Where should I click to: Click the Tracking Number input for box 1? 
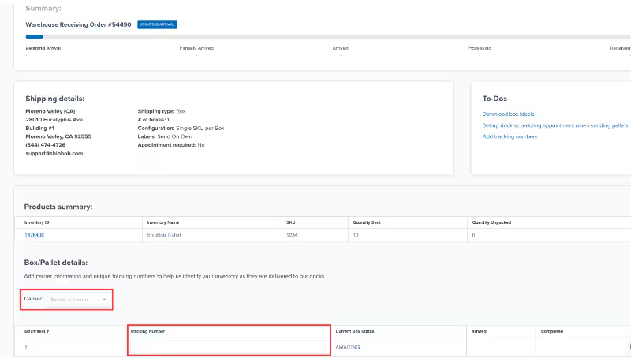click(228, 347)
